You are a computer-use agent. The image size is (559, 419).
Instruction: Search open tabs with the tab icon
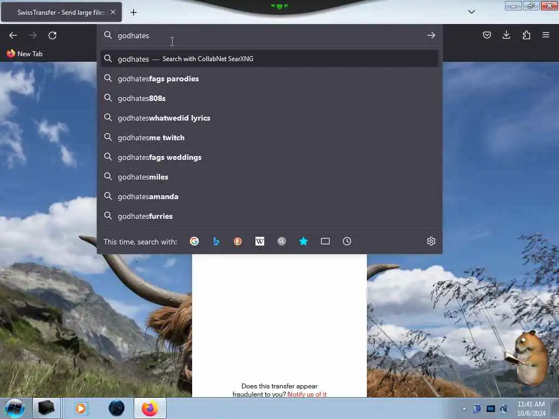pos(325,241)
